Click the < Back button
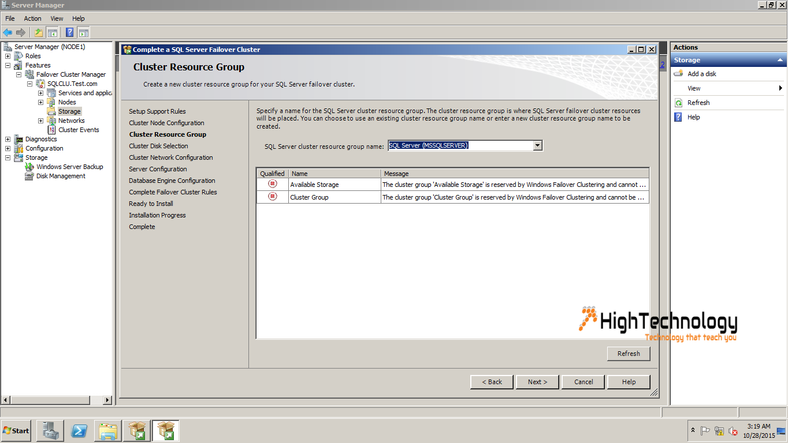This screenshot has width=788, height=443. pyautogui.click(x=490, y=382)
